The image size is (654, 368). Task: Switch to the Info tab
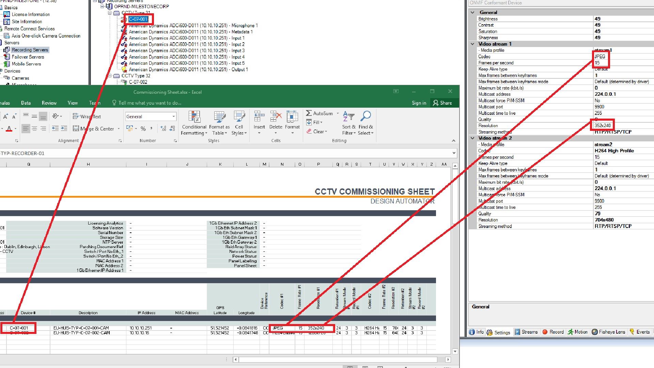476,332
